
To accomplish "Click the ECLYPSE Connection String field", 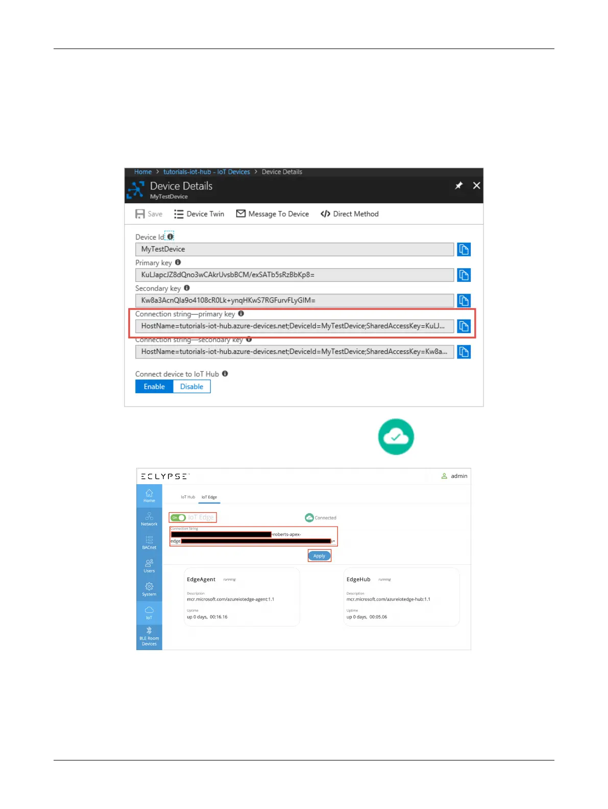I will coord(253,536).
